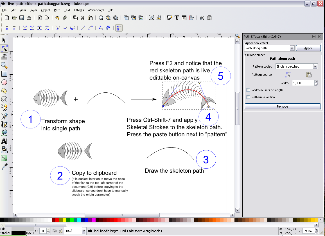Make selected segments lines icon
The width and height of the screenshot is (325, 236).
pos(83,28)
